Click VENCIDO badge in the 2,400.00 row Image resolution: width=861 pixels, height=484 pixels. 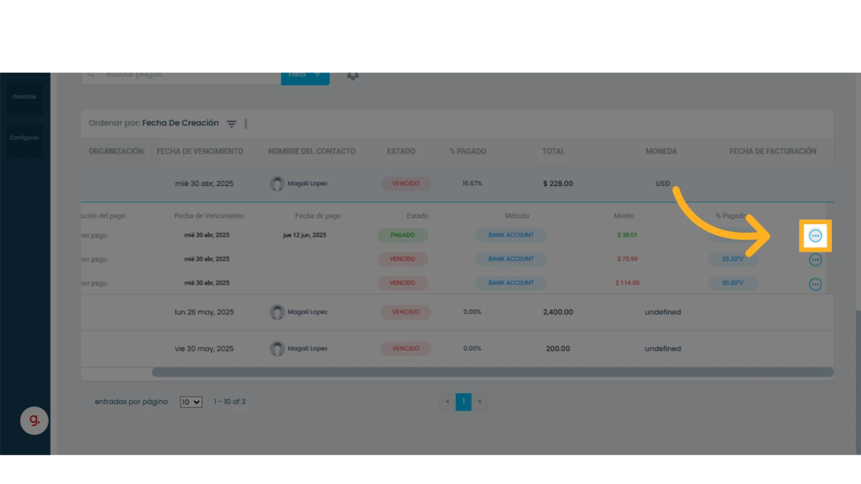coord(406,312)
